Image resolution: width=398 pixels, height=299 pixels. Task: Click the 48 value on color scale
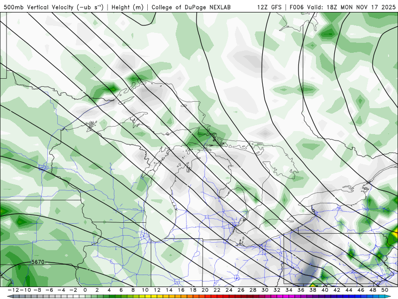click(373, 290)
